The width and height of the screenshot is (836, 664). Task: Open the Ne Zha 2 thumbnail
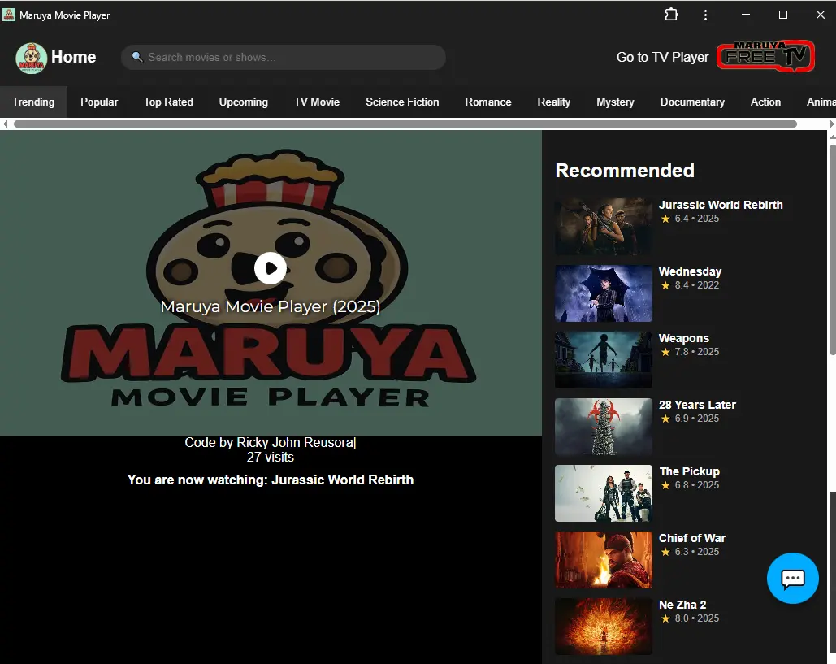point(604,627)
